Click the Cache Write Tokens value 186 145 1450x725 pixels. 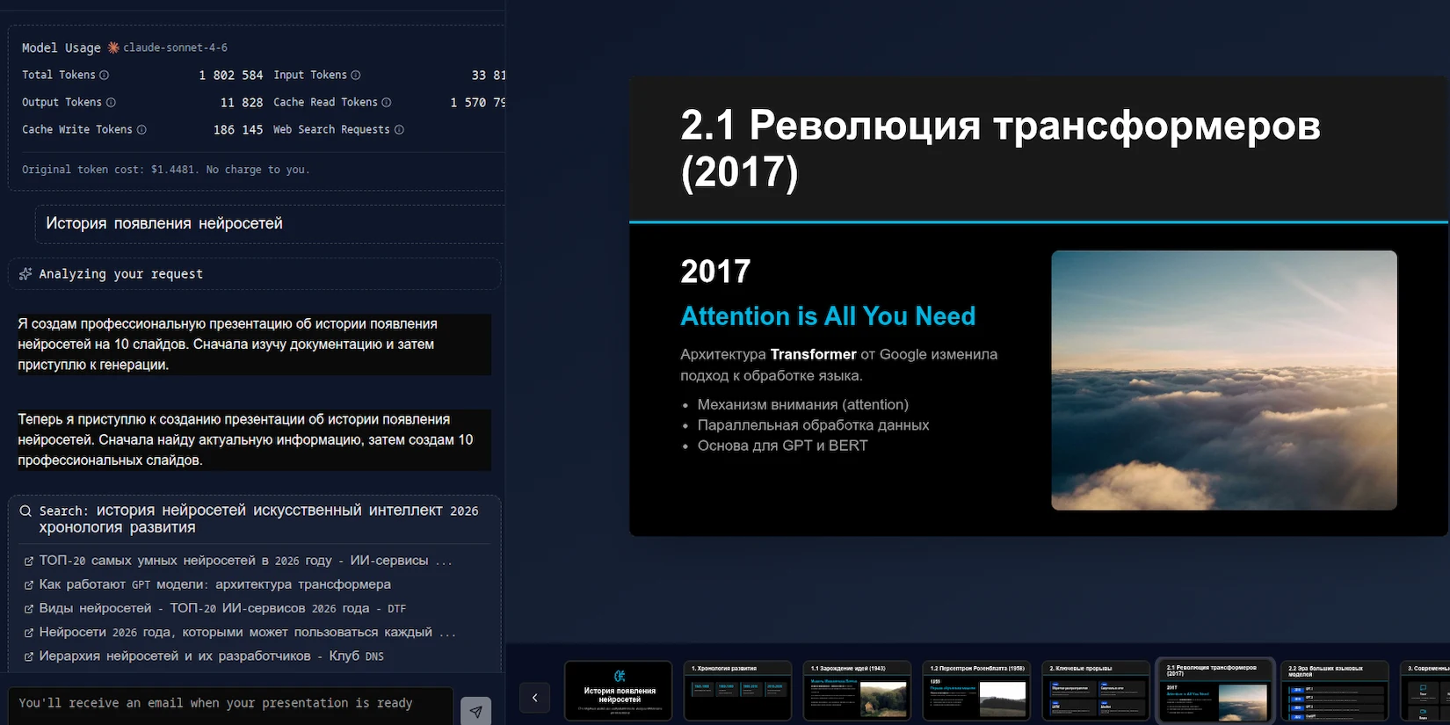coord(238,130)
